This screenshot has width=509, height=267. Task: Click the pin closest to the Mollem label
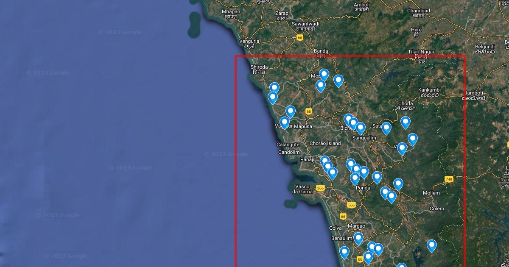click(x=398, y=184)
